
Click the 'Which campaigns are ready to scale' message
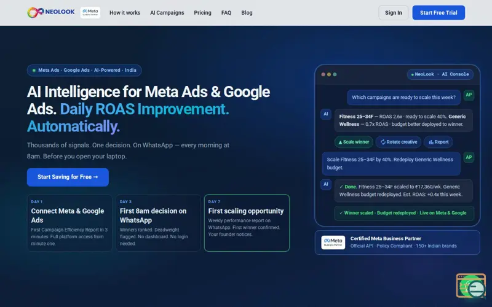(x=403, y=98)
